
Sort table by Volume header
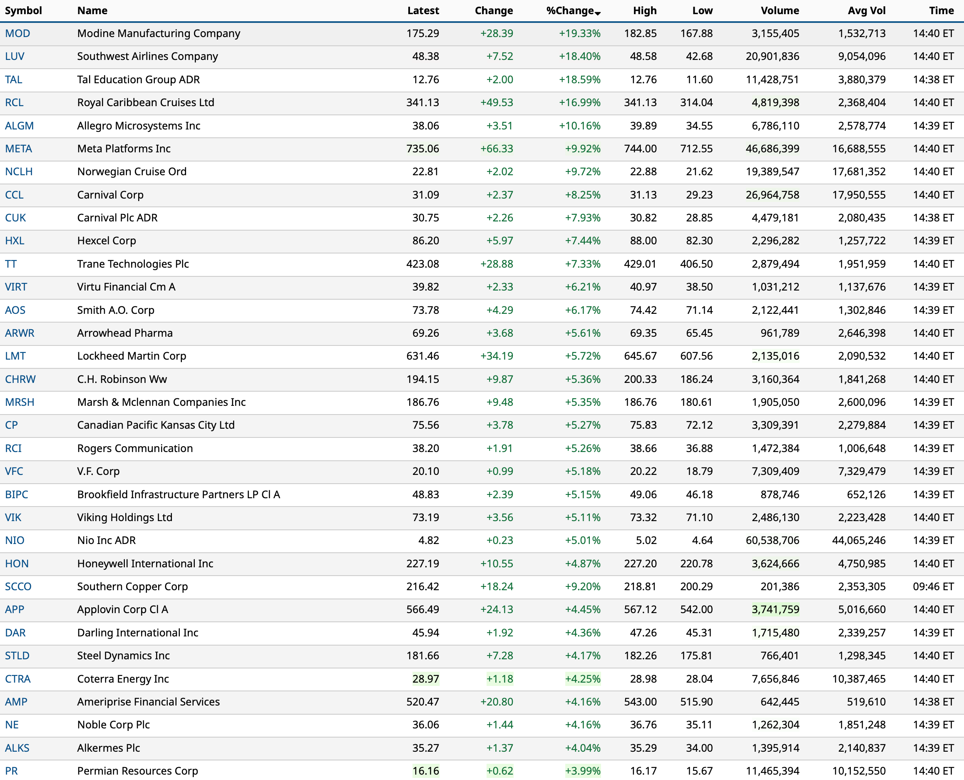pyautogui.click(x=779, y=10)
